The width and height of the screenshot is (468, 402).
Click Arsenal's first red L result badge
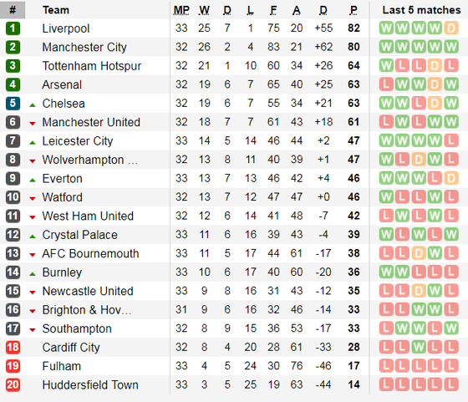tap(386, 84)
